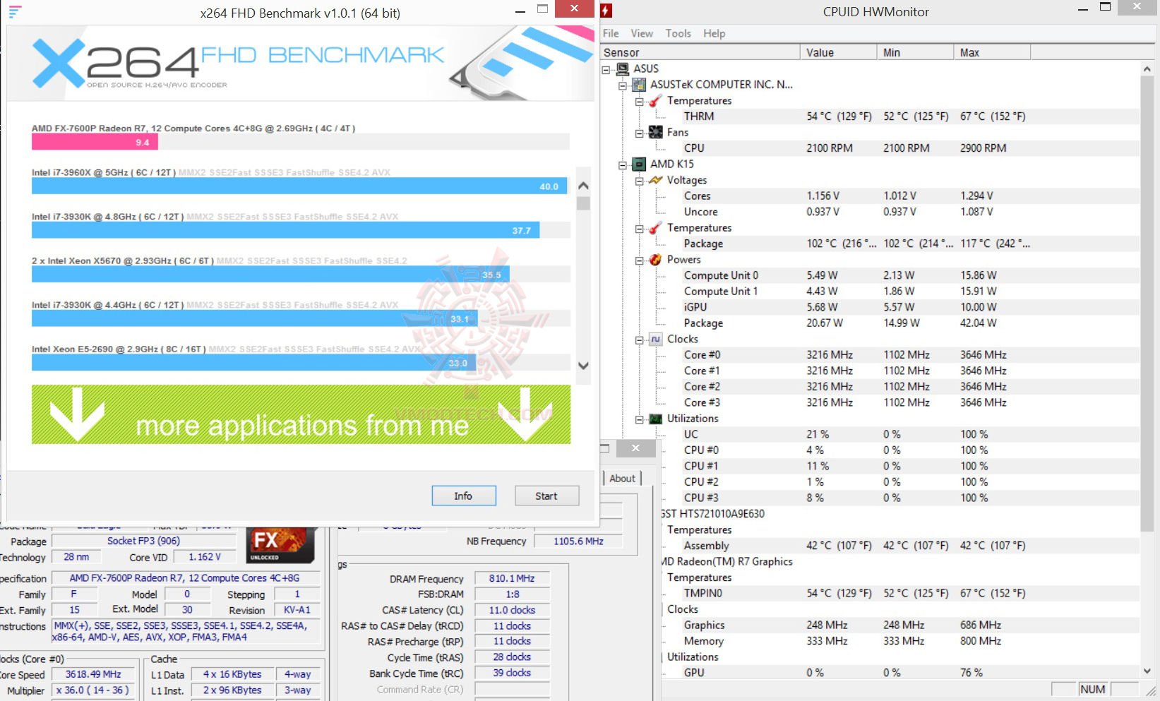Collapse the AMD K15 node
Image resolution: width=1160 pixels, height=701 pixels.
[622, 164]
